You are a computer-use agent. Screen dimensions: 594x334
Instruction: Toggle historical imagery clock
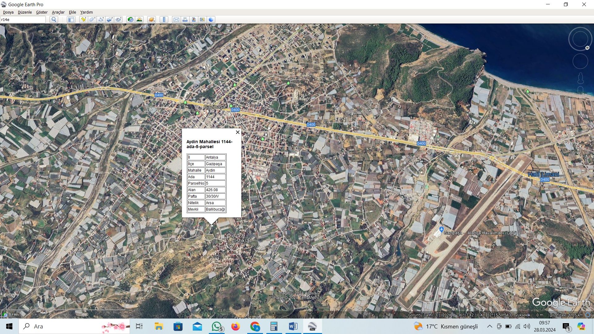point(131,19)
